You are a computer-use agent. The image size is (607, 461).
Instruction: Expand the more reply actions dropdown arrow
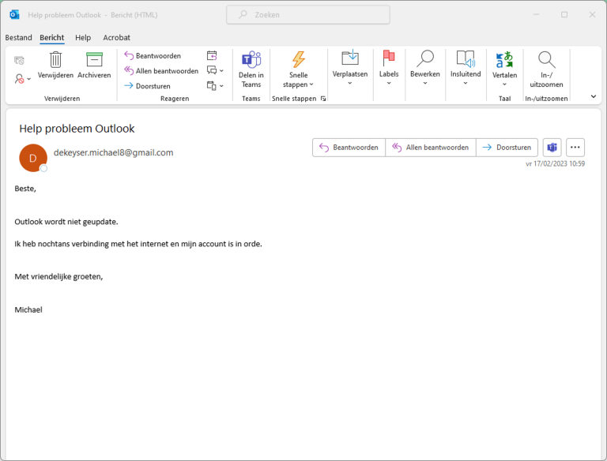pos(221,86)
